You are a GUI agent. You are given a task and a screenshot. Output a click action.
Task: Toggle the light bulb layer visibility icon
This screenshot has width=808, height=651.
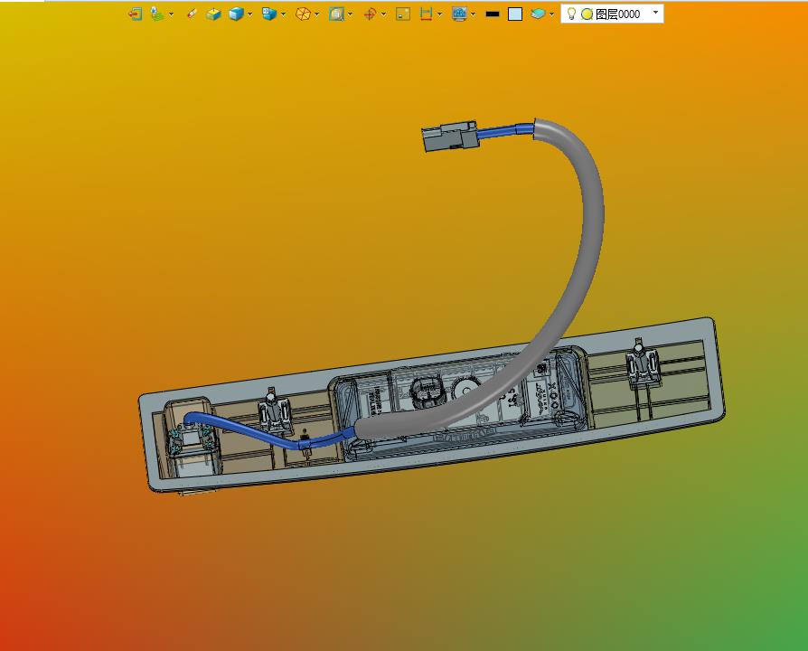point(571,14)
